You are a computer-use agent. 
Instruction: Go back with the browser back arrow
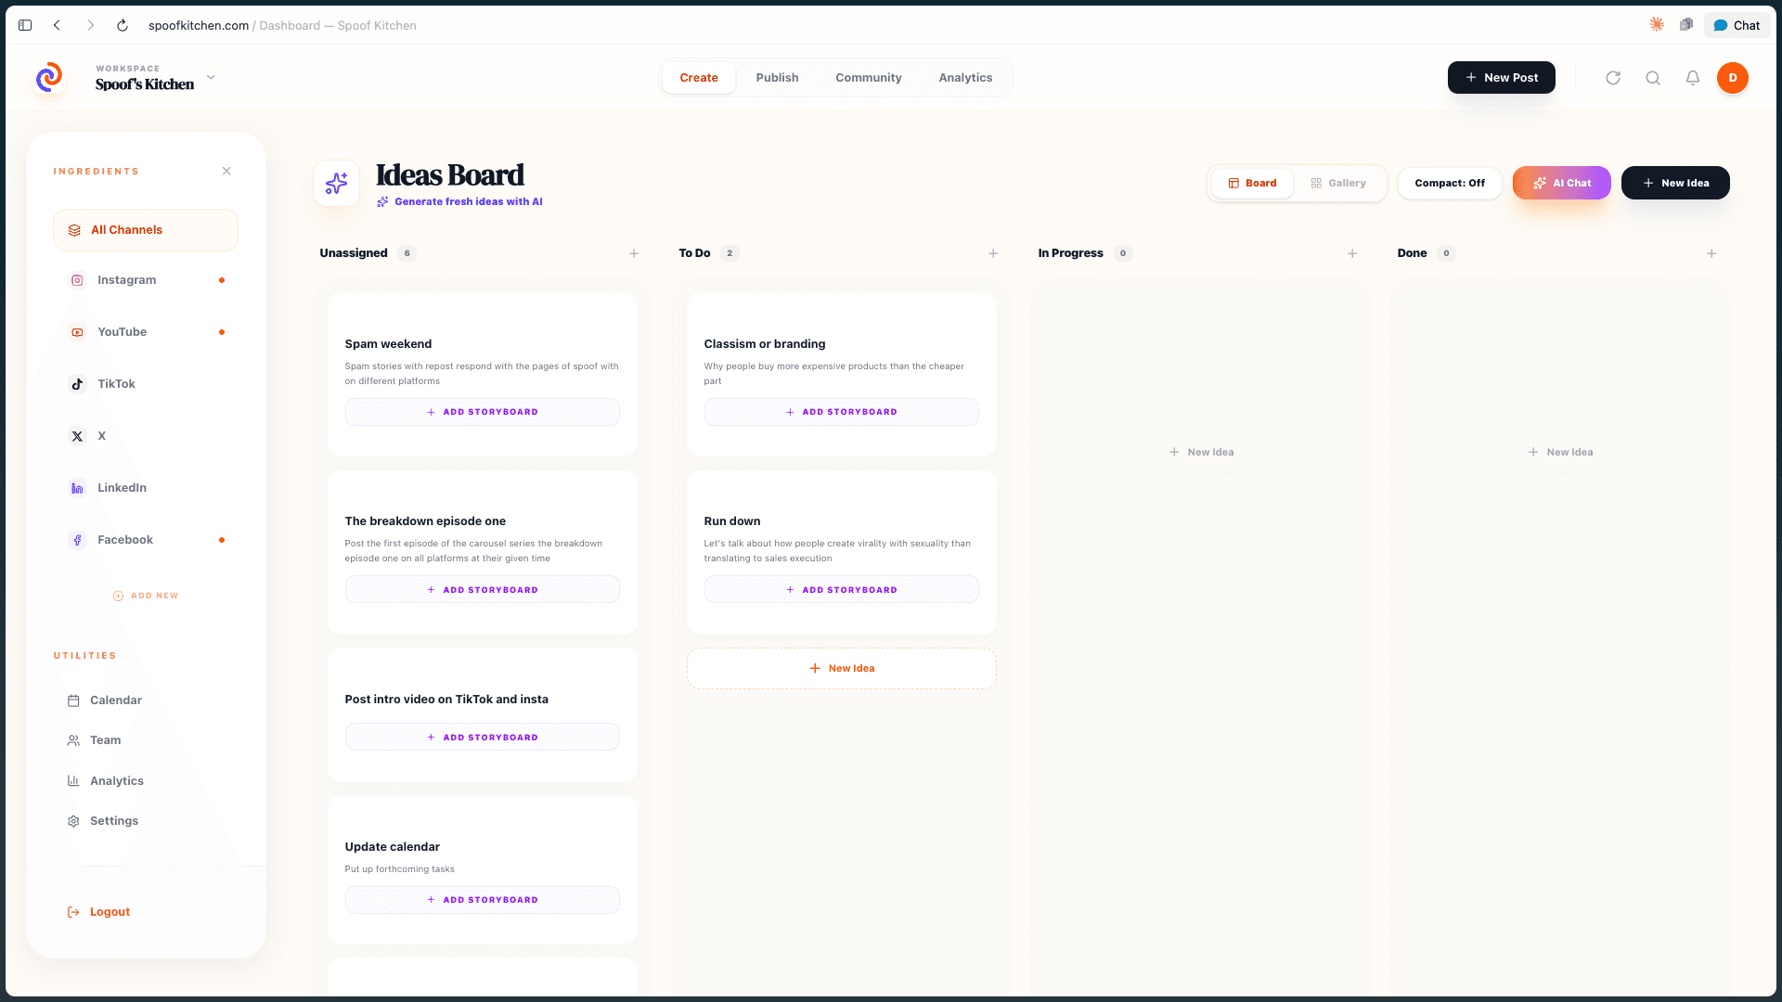coord(58,25)
